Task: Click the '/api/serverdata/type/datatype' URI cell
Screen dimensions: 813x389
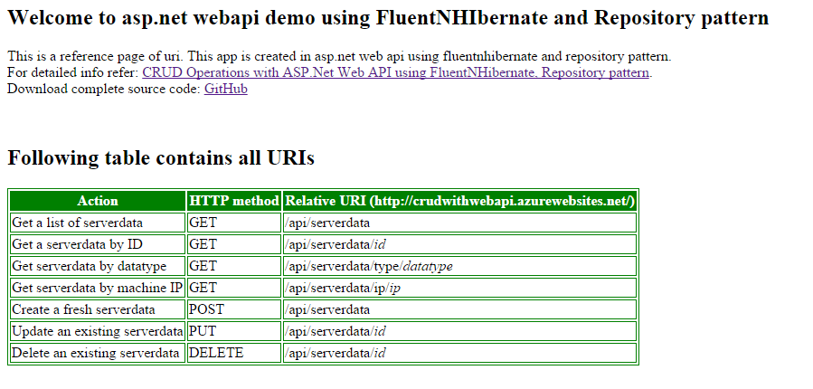Action: pos(460,266)
